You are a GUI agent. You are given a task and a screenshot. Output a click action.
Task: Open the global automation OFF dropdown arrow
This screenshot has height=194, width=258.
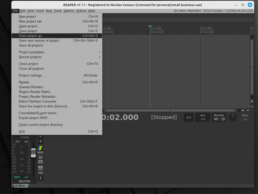(223, 119)
